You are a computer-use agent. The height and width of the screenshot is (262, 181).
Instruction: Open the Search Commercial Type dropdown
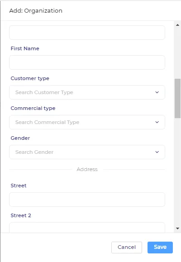tap(87, 122)
